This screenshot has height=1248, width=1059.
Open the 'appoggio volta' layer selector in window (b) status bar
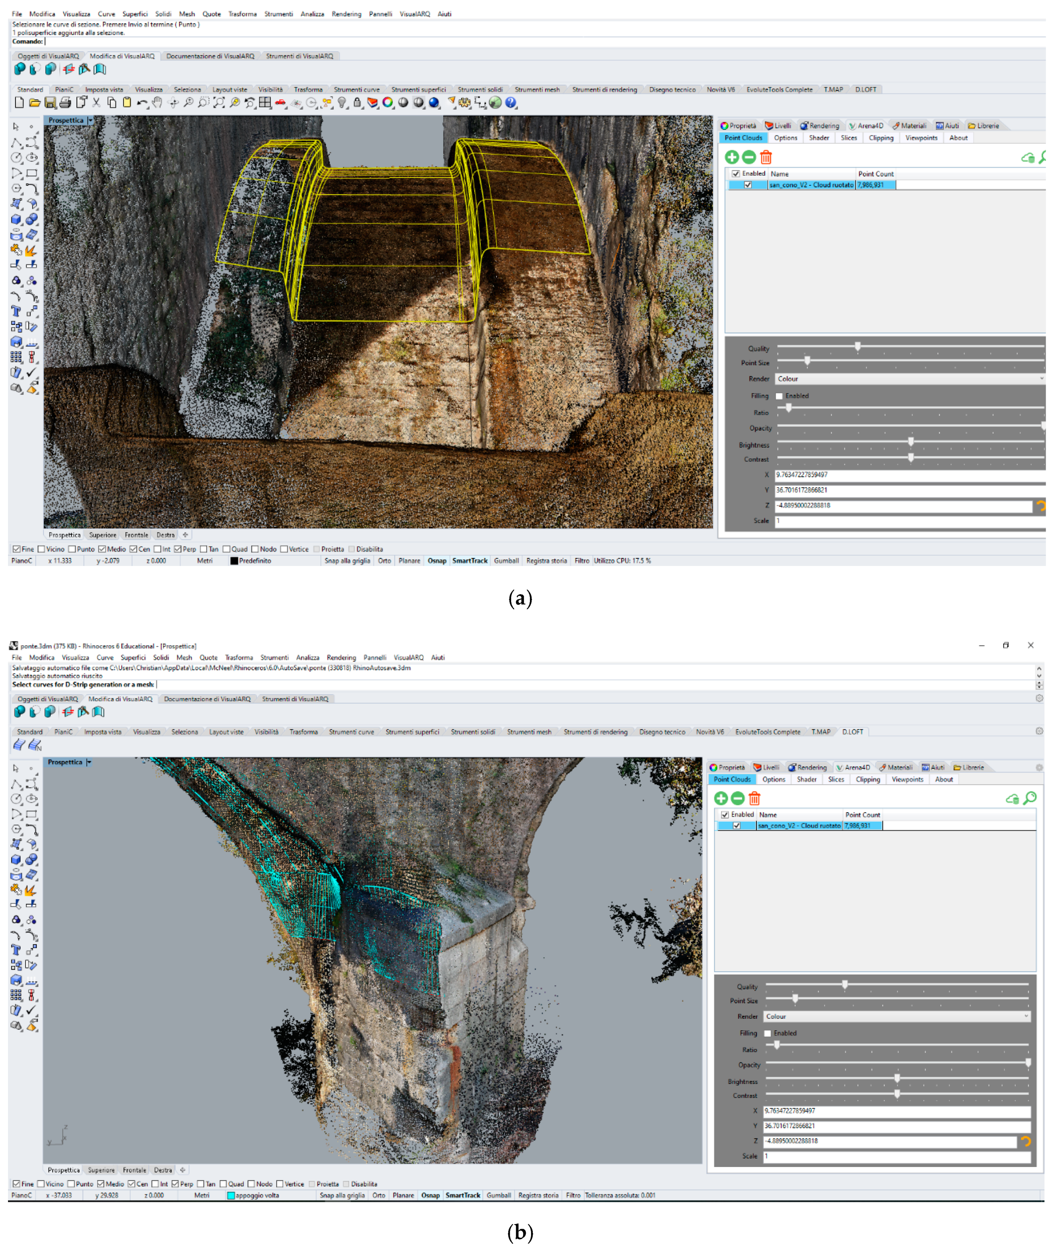click(x=253, y=1195)
